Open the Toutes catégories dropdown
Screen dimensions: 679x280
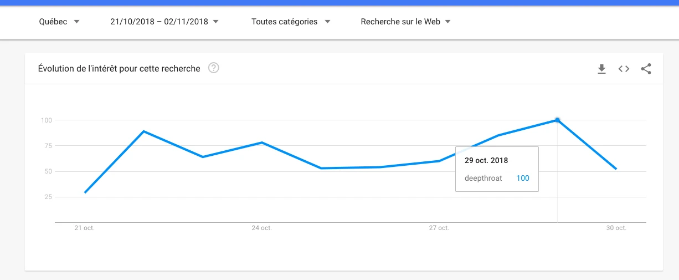(x=291, y=22)
